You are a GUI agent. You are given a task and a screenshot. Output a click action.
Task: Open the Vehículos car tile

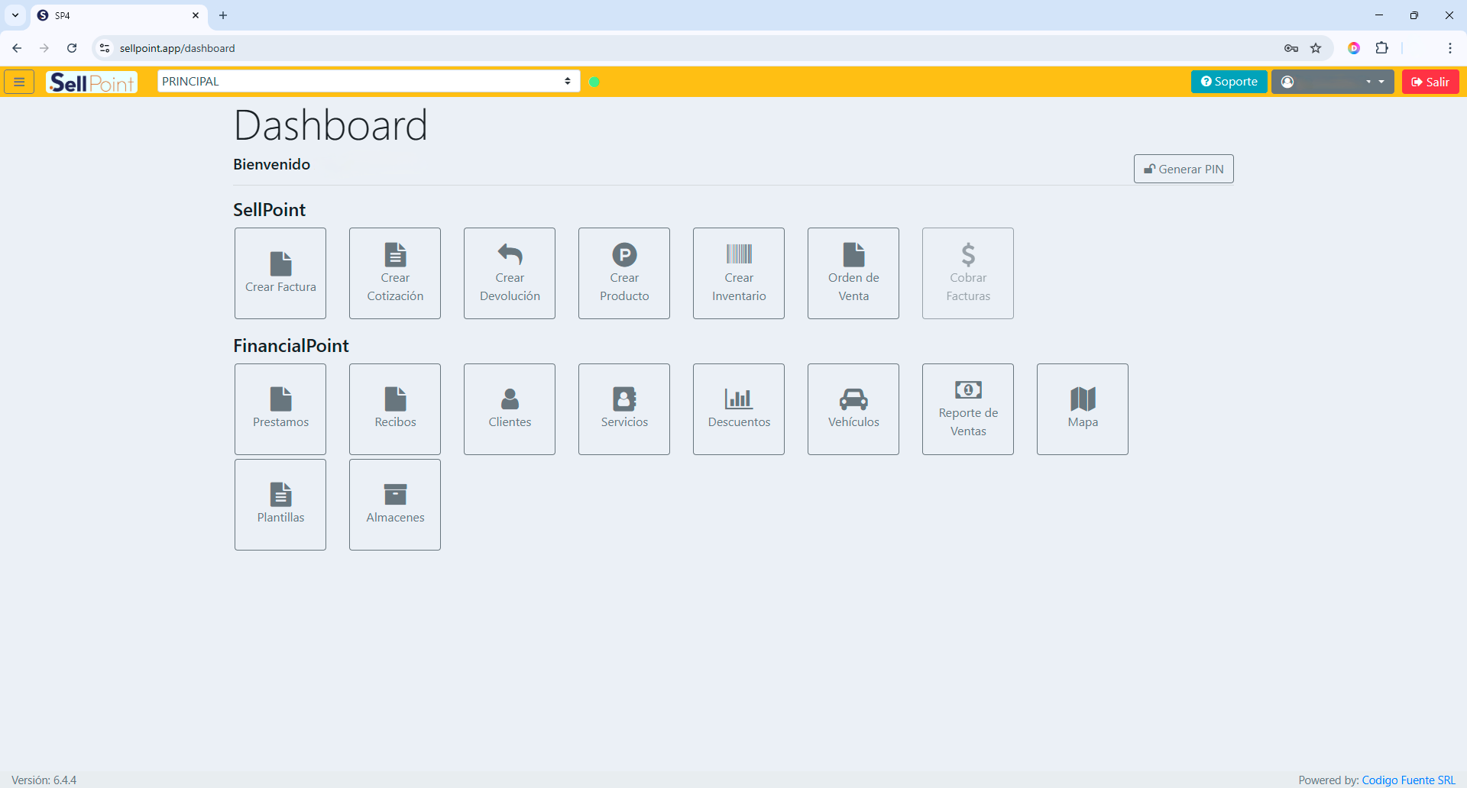click(853, 409)
